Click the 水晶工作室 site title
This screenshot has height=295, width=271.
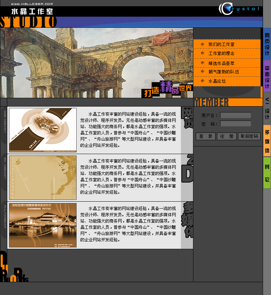(32, 12)
